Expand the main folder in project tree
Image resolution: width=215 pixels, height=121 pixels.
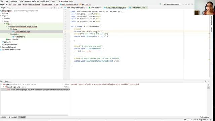pyautogui.click(x=2, y=18)
